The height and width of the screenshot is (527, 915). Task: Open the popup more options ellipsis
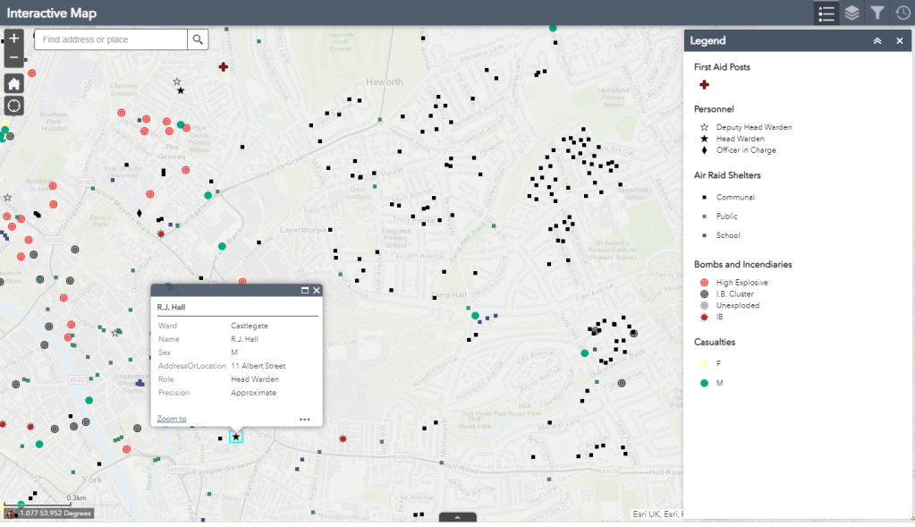[305, 419]
